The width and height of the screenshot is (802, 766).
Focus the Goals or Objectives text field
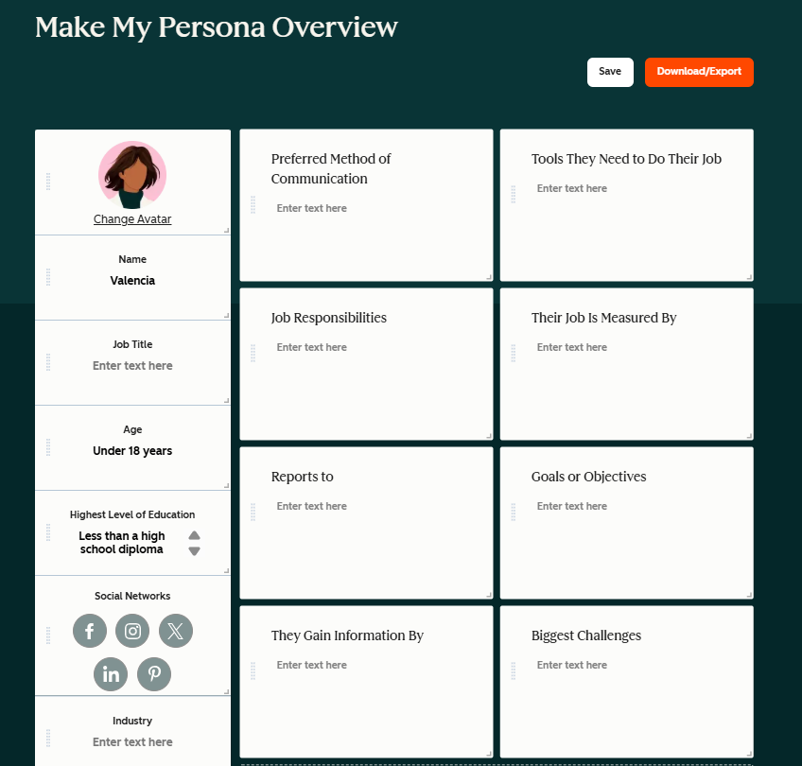pyautogui.click(x=572, y=506)
